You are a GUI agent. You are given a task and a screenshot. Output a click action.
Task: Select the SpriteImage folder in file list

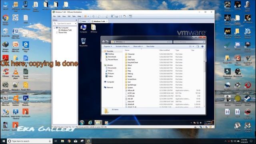(131, 85)
